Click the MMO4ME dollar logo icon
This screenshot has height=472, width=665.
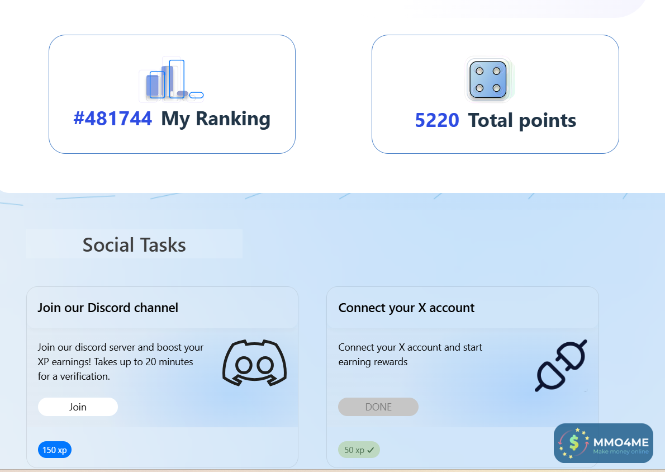click(x=574, y=443)
